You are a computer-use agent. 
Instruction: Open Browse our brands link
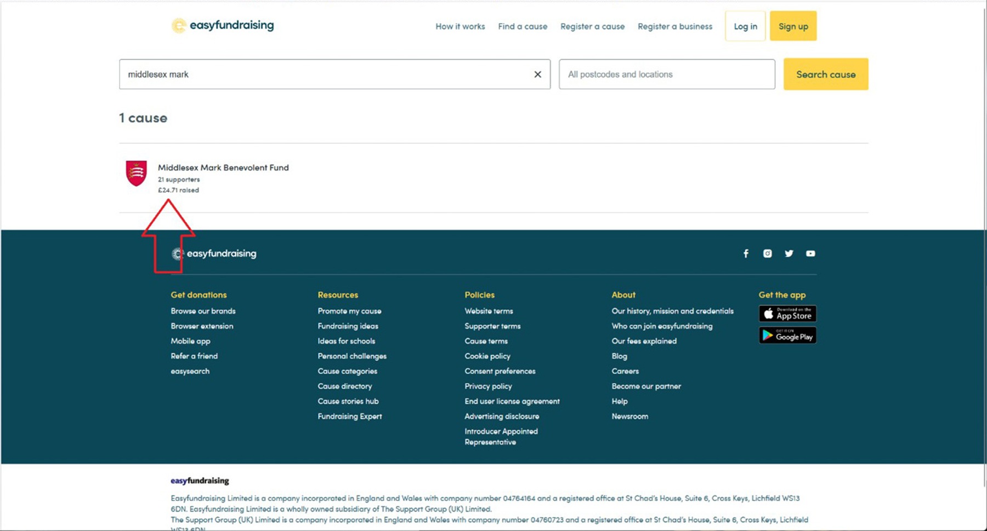click(203, 311)
